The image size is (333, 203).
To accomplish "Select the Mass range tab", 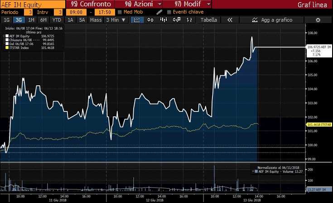I will [x=96, y=20].
